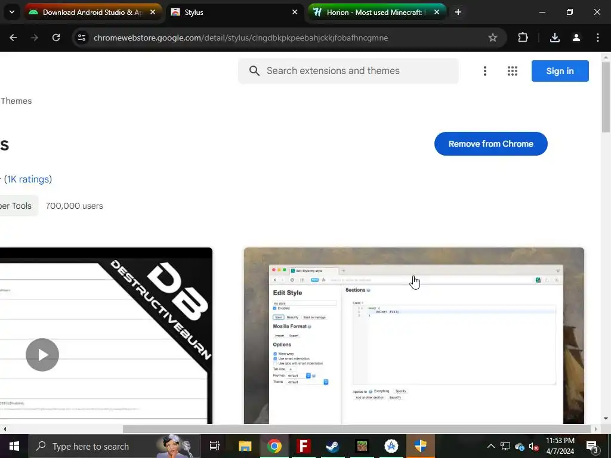Screen dimensions: 611x458
Task: Open the Windows Start menu
Action: coord(14,446)
